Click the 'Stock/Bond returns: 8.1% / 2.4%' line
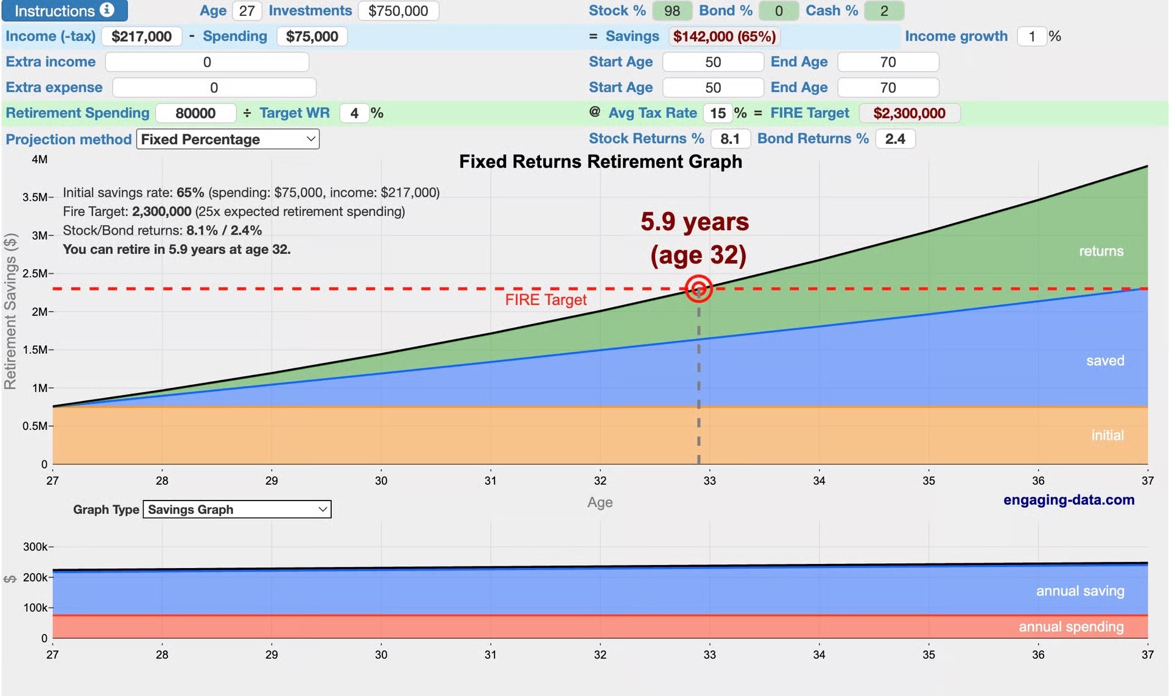The height and width of the screenshot is (696, 1169). point(162,230)
